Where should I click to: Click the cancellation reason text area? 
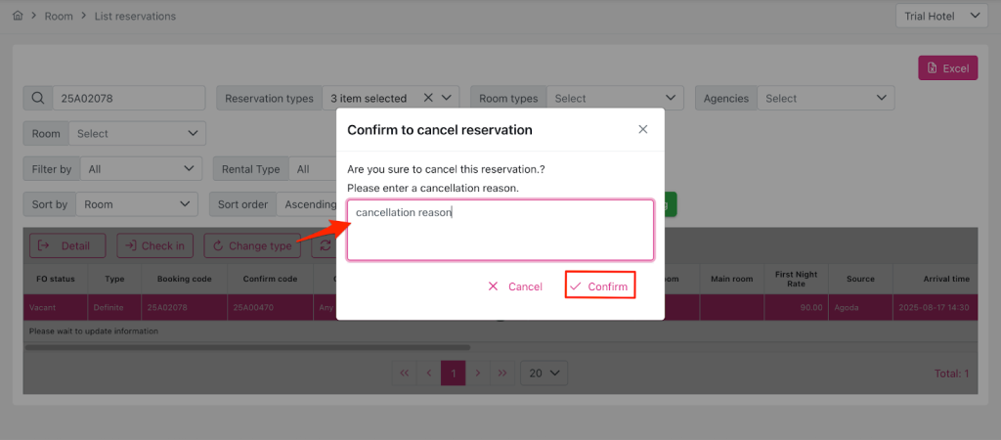click(500, 231)
